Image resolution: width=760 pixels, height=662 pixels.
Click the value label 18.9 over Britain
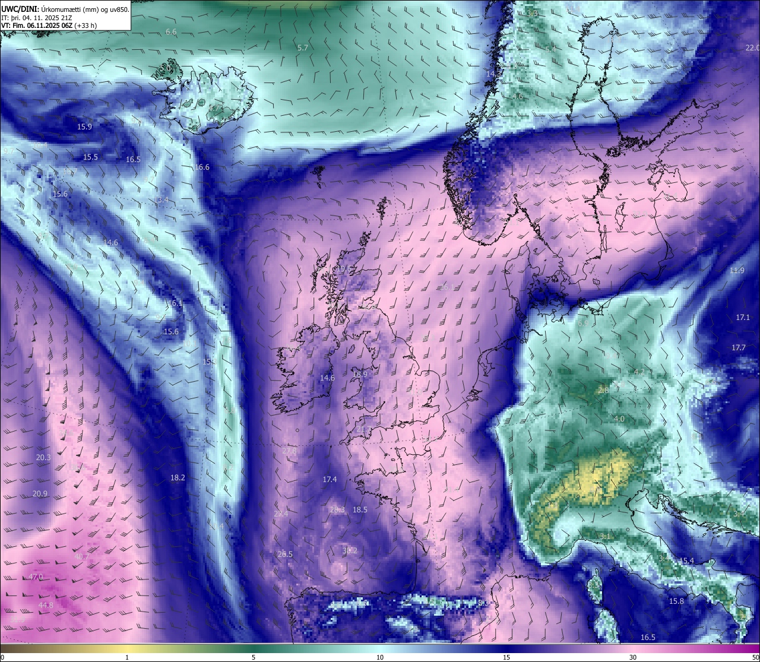click(x=360, y=375)
